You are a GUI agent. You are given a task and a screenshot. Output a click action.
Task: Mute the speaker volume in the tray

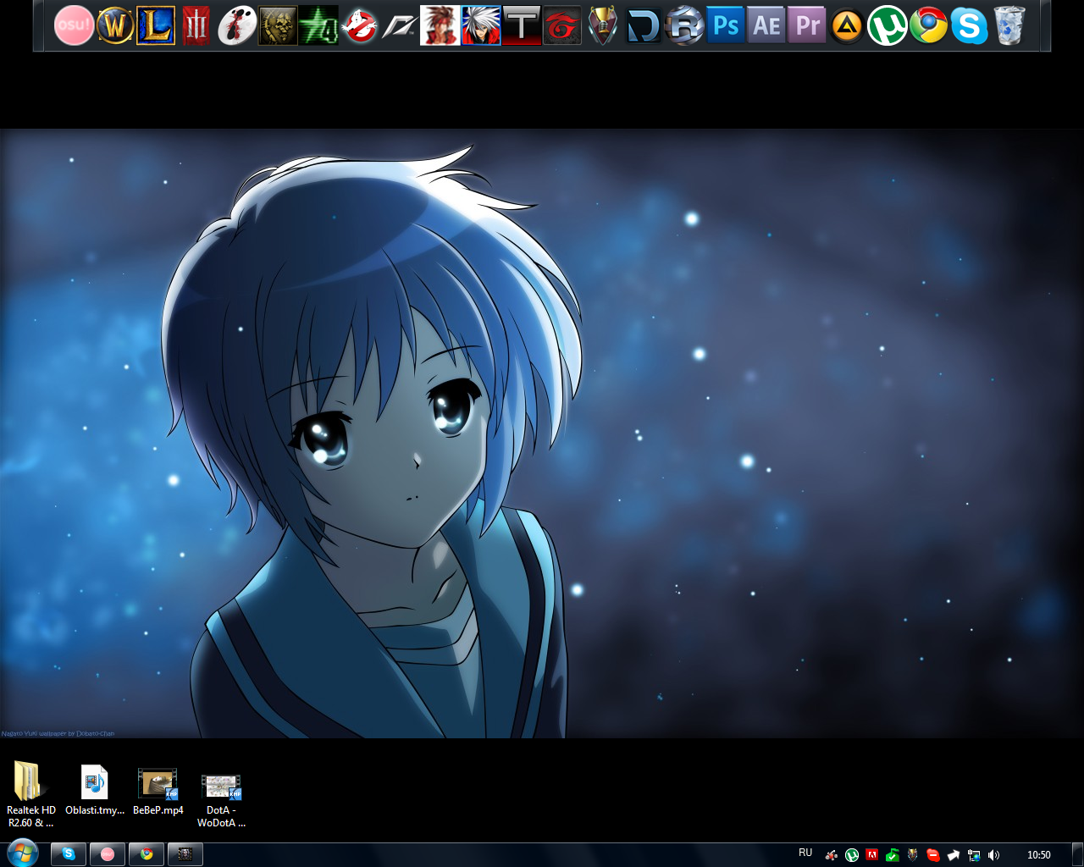pyautogui.click(x=993, y=853)
